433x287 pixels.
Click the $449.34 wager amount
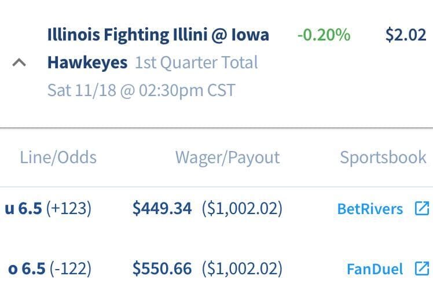[162, 208]
